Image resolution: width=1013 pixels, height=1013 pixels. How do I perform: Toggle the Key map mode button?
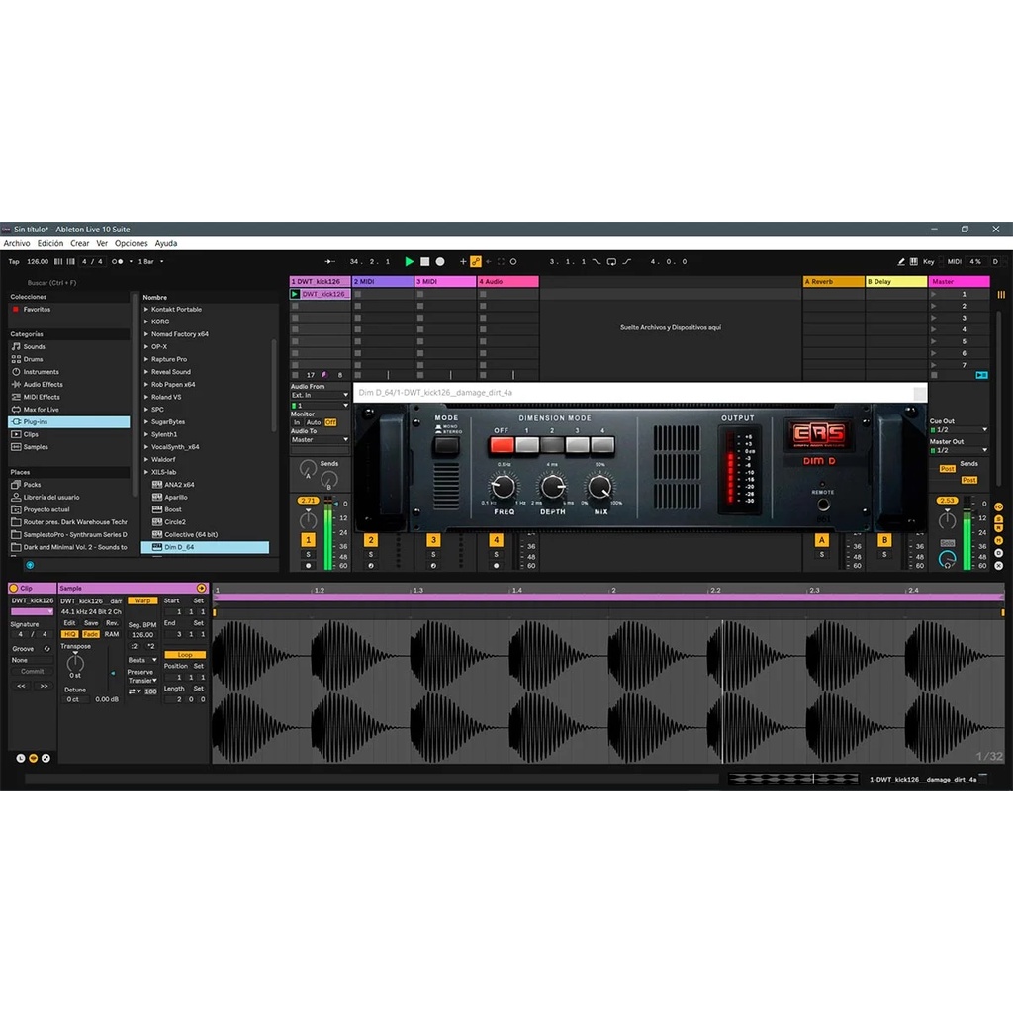(x=928, y=261)
